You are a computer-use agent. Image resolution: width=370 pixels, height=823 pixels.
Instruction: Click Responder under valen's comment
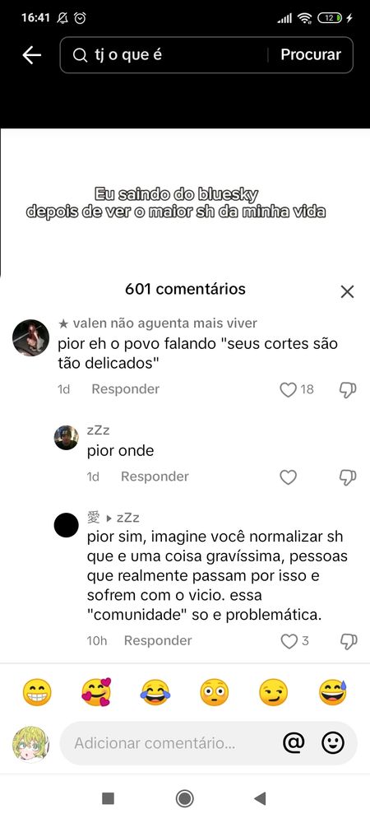pos(125,389)
